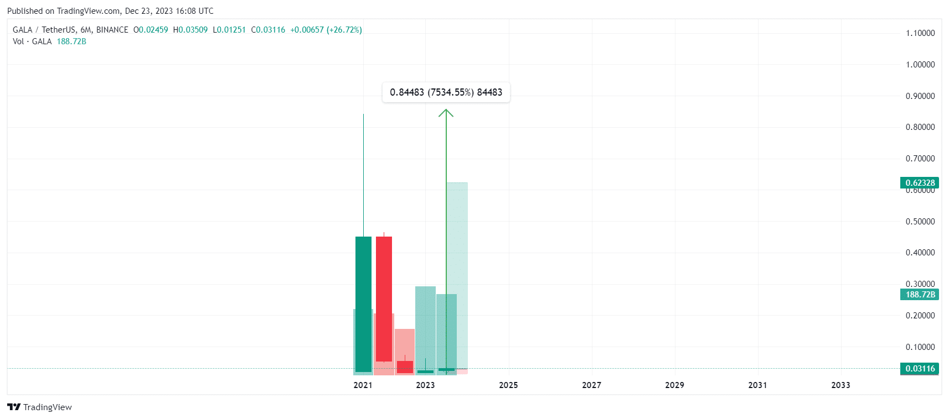Open the TradingView wordmark link
The width and height of the screenshot is (949, 419).
tap(48, 407)
